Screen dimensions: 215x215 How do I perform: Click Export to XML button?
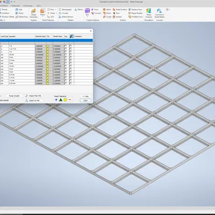pos(34,101)
